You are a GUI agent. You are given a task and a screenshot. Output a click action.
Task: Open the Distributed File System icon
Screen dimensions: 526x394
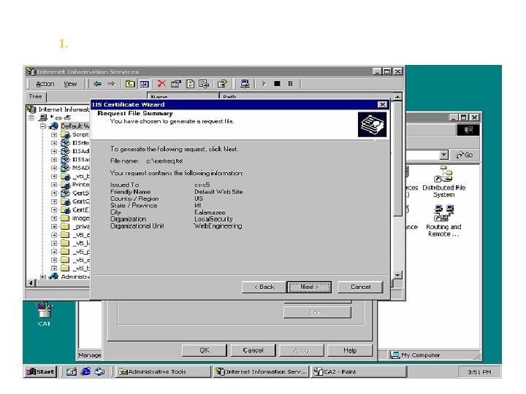(x=443, y=174)
